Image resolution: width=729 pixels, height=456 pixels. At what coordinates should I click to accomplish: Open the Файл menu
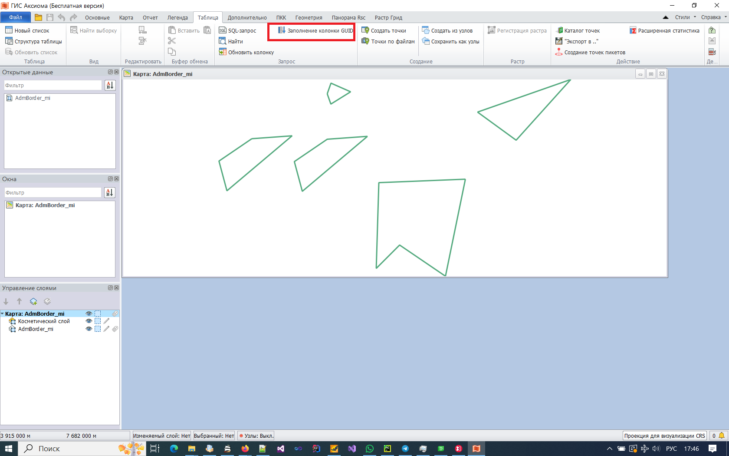(16, 17)
